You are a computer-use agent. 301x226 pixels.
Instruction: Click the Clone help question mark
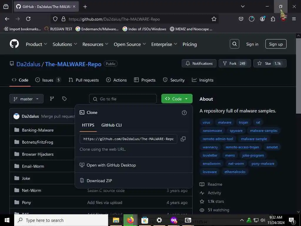pyautogui.click(x=184, y=113)
